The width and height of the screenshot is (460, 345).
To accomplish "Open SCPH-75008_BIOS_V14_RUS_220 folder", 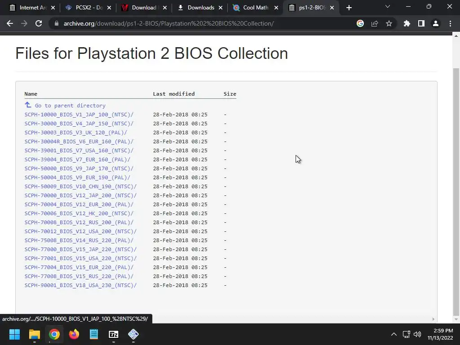I will tap(79, 240).
